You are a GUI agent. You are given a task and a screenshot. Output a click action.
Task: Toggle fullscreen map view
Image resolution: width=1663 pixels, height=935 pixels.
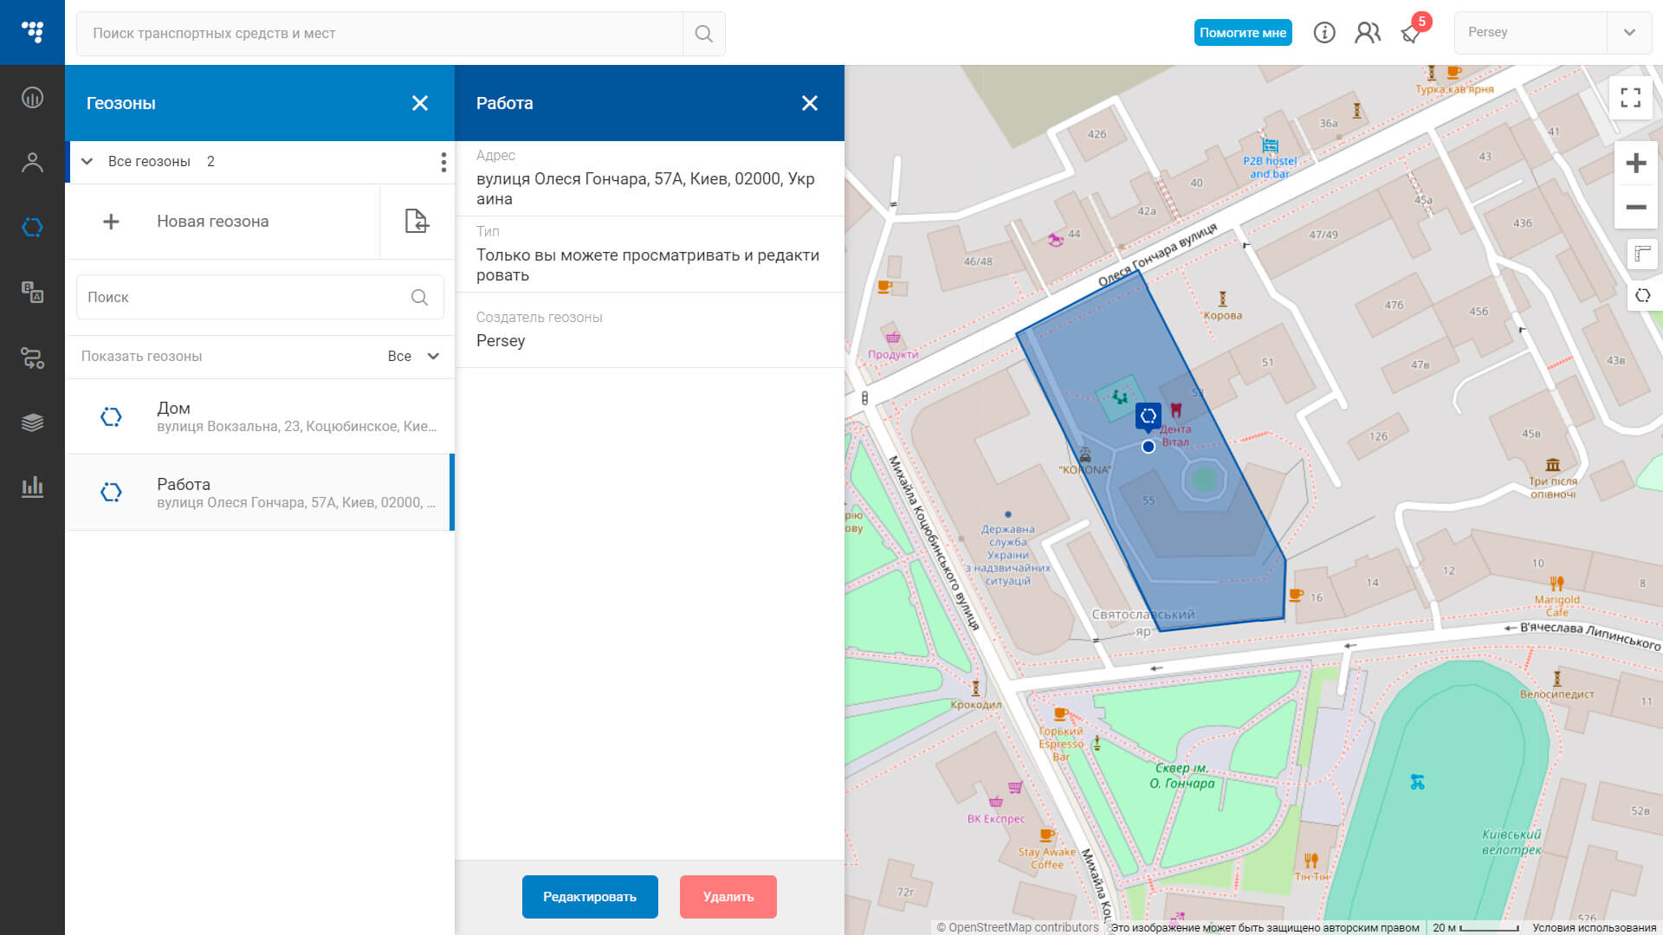point(1631,98)
